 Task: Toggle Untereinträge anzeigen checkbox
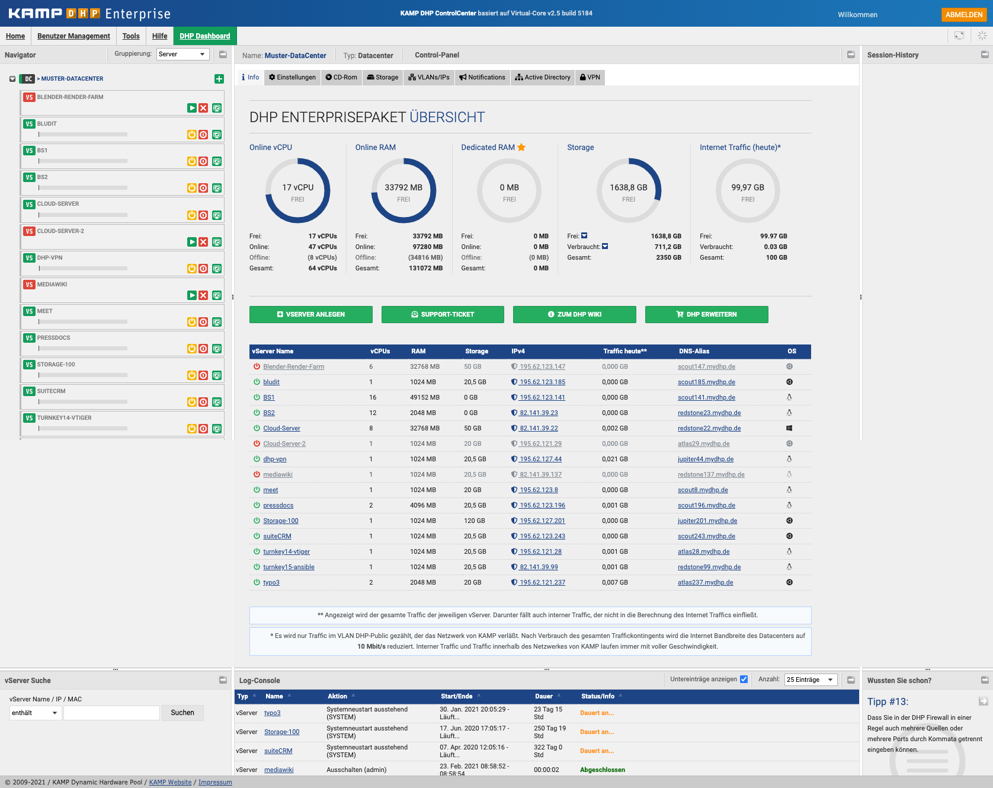(x=744, y=679)
